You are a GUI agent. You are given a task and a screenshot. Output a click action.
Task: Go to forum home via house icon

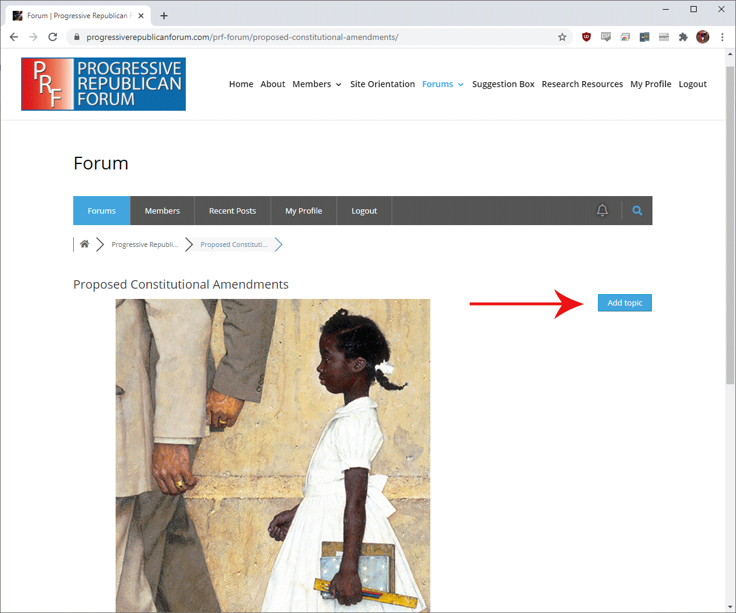pos(84,244)
